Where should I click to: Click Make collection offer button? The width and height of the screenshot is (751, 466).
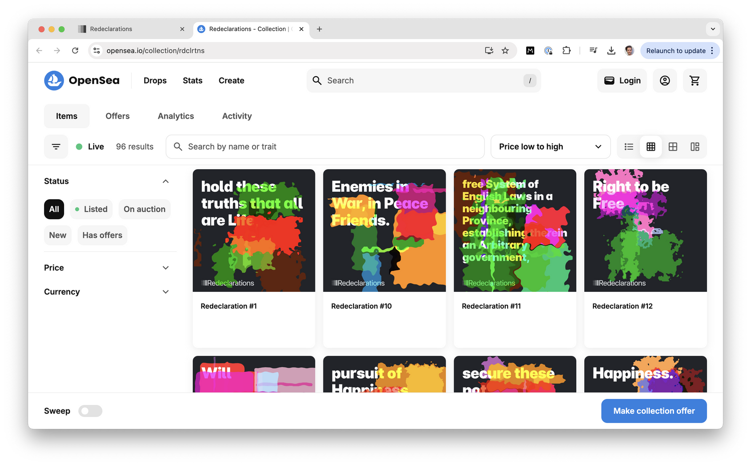(653, 411)
